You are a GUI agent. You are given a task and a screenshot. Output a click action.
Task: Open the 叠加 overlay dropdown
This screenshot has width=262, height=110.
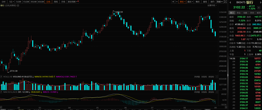(x=190, y=2)
